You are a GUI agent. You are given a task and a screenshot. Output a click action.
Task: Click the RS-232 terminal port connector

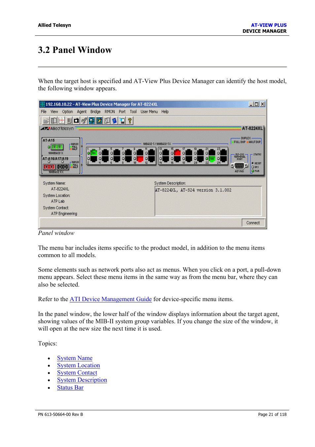tap(239, 166)
